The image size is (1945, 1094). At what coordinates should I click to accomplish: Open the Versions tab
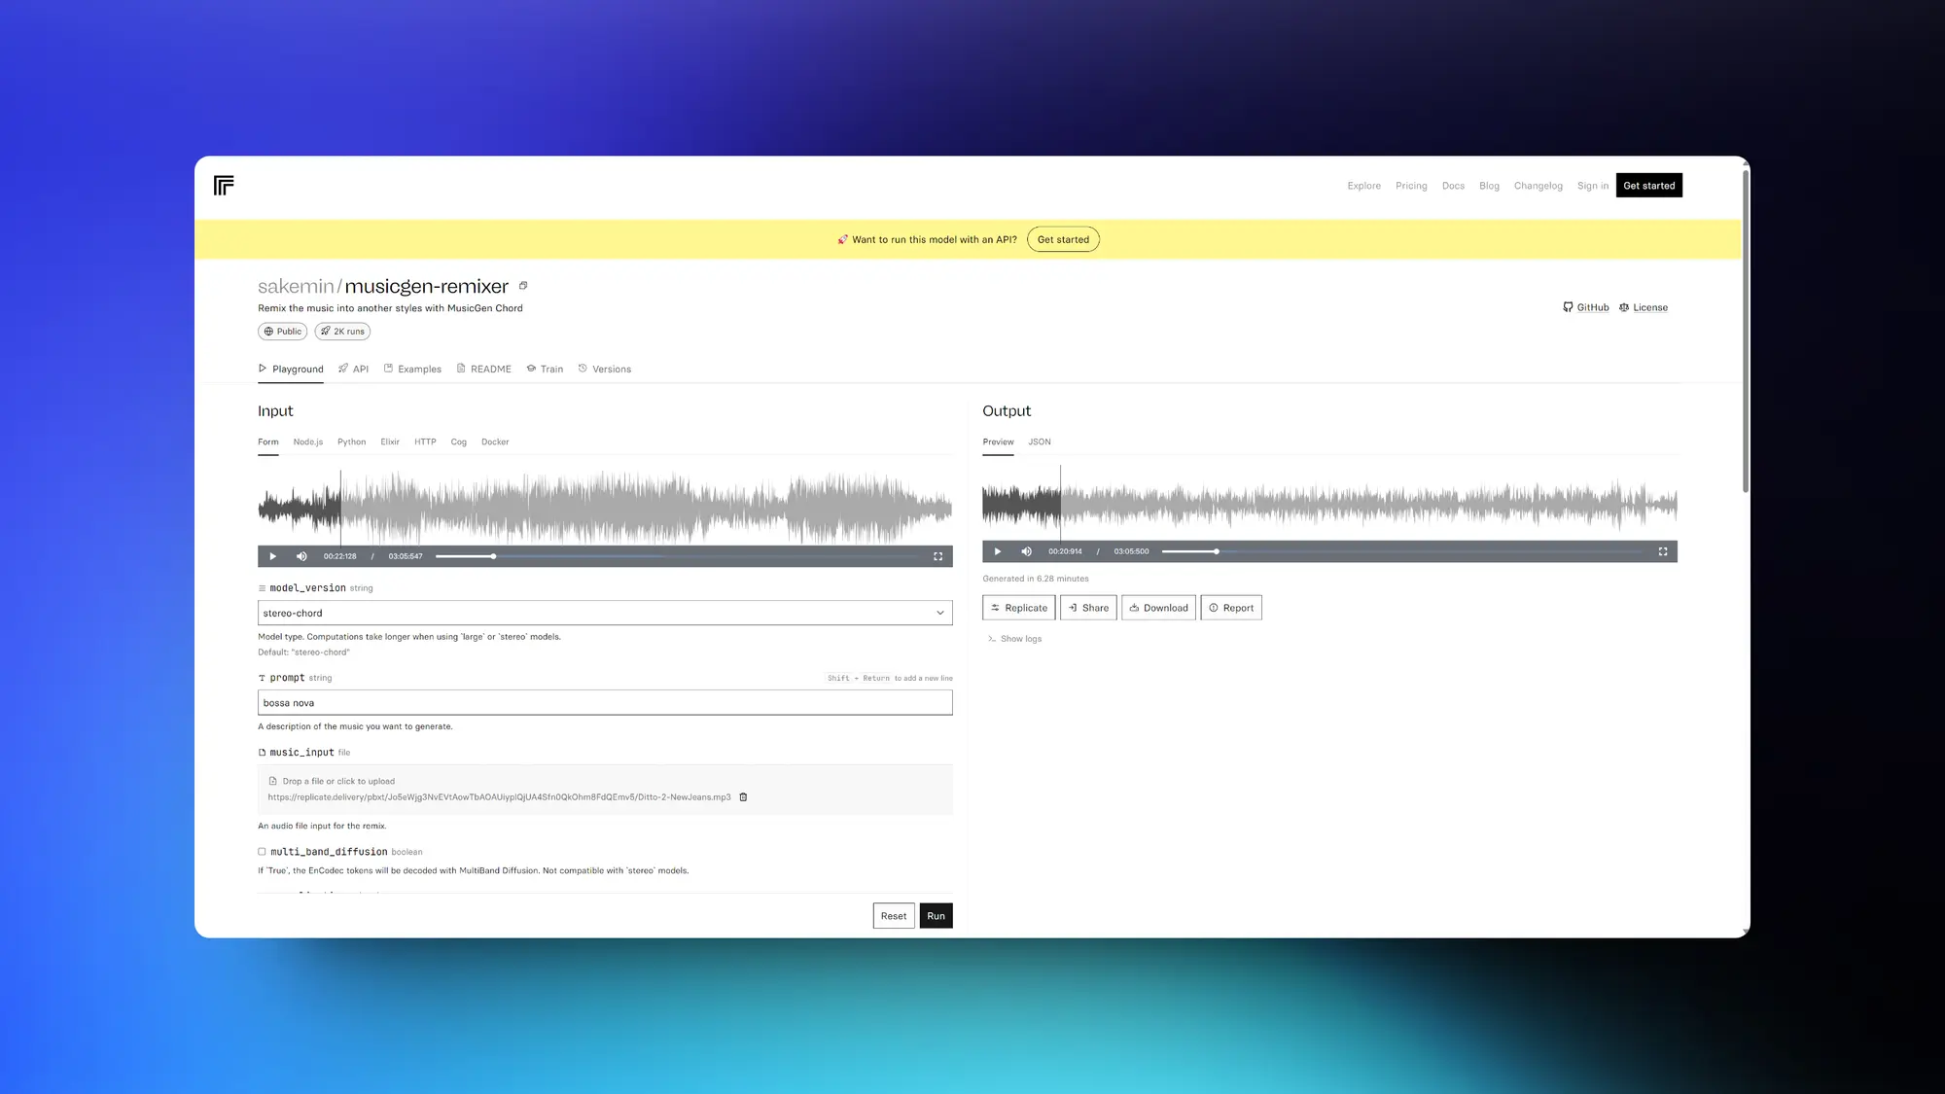[605, 370]
